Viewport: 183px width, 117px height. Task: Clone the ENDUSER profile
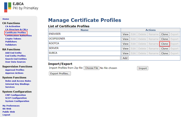165,34
